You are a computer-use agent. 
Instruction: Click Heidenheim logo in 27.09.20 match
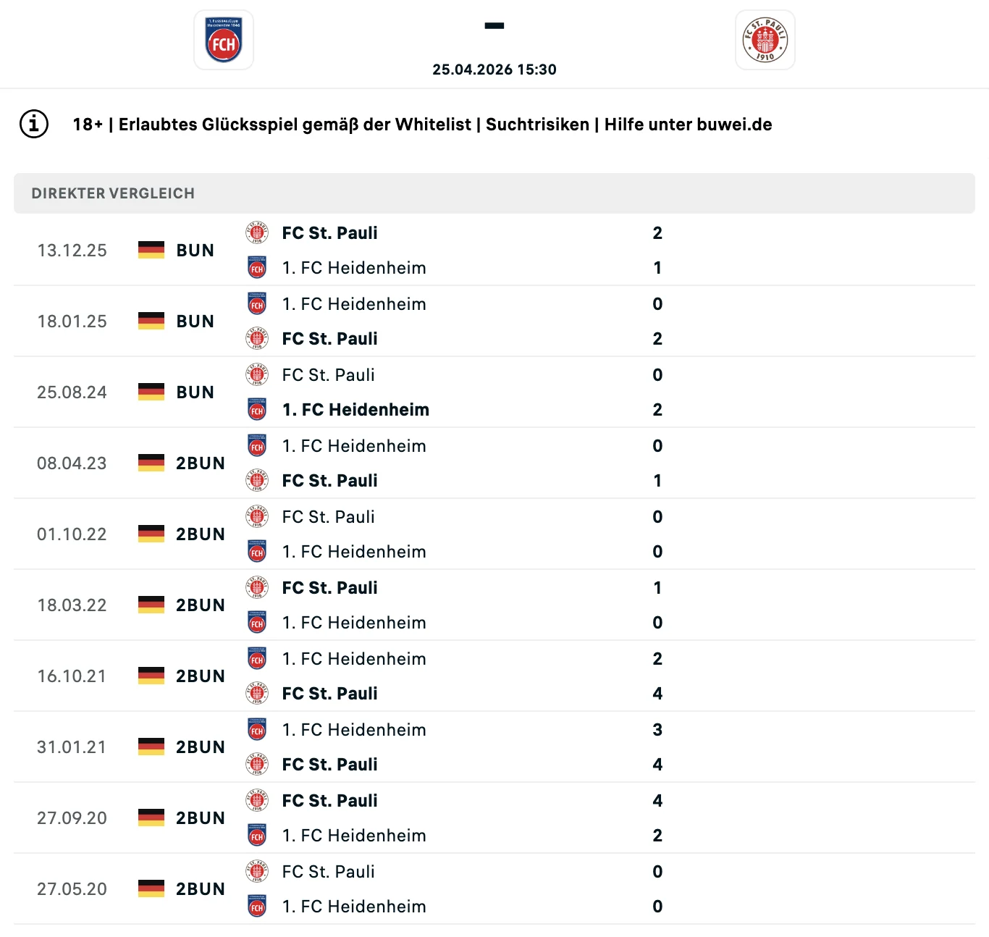point(257,835)
